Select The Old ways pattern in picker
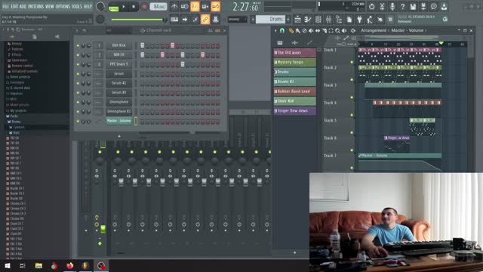The width and height of the screenshot is (483, 272). click(295, 53)
